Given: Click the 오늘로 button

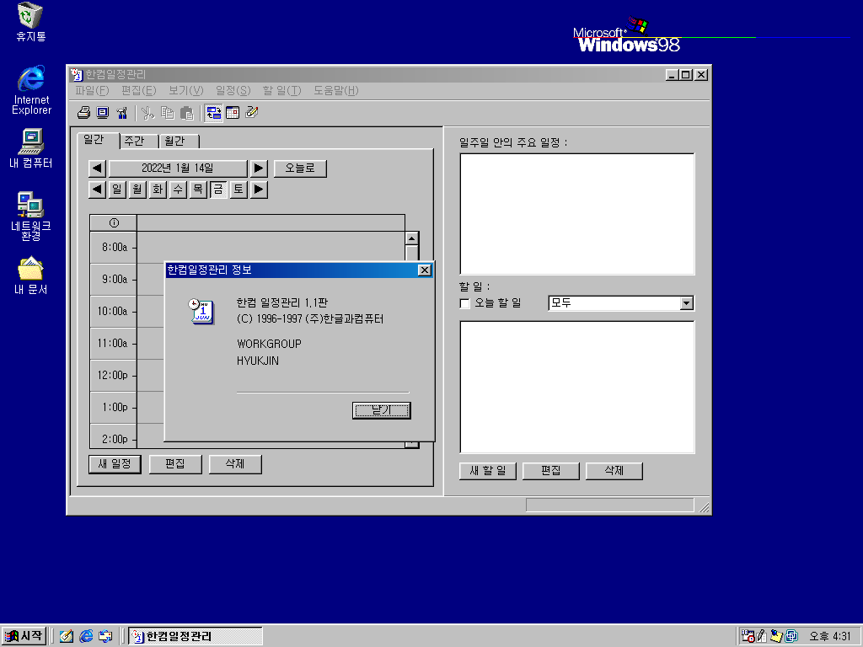Looking at the screenshot, I should 300,168.
